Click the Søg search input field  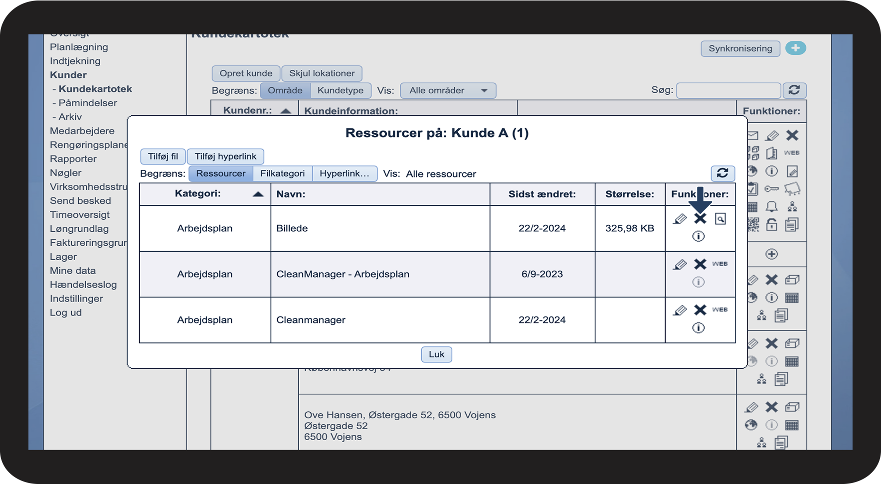tap(728, 91)
